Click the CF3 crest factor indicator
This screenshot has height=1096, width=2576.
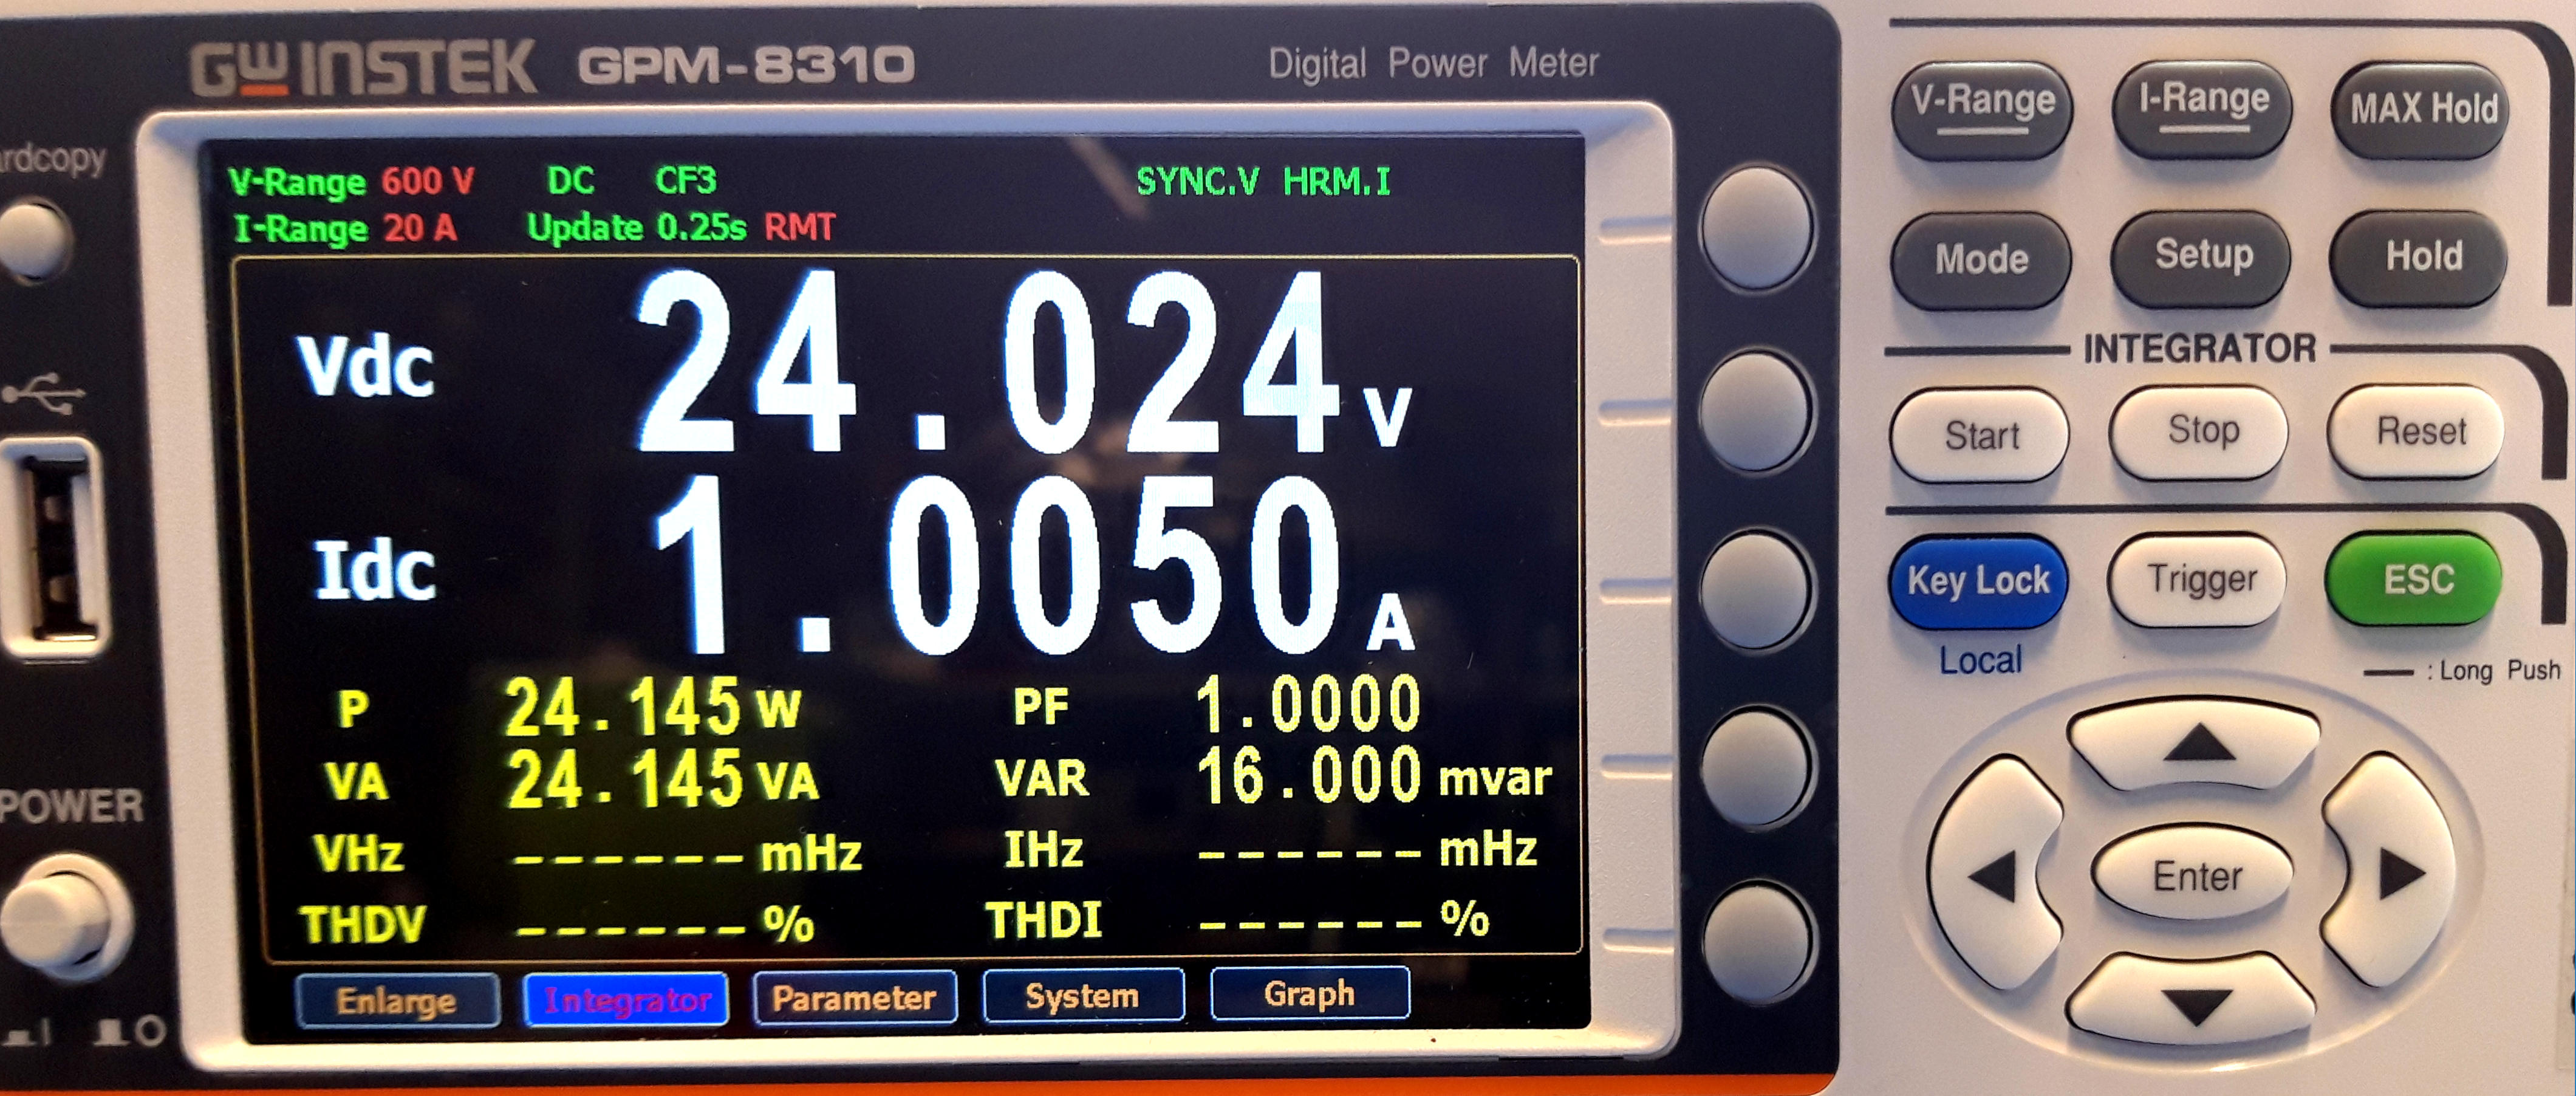(685, 181)
